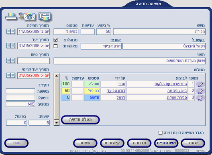
Task: Check הגדר משימה זו כתבנית box
Action: (x=160, y=133)
